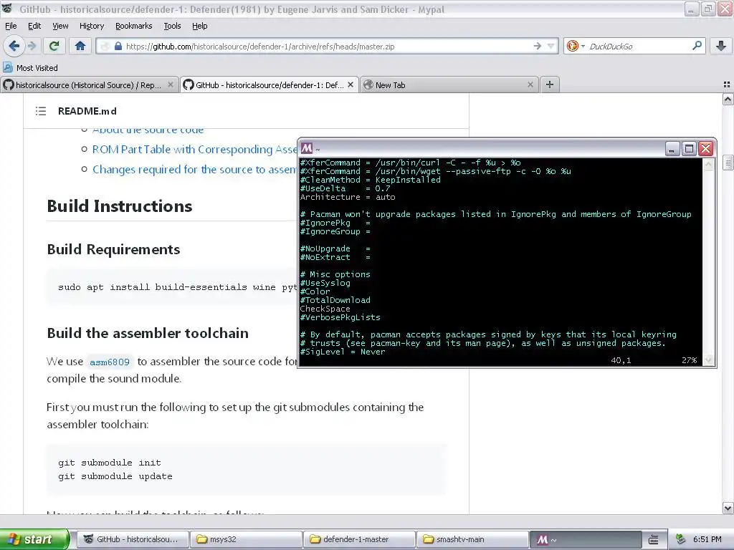Open the Edit menu
This screenshot has height=550, width=734.
(x=34, y=26)
